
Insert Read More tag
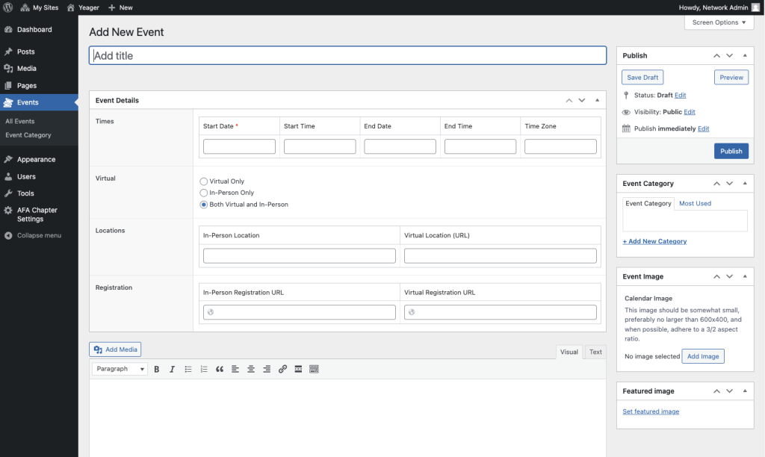coord(298,369)
